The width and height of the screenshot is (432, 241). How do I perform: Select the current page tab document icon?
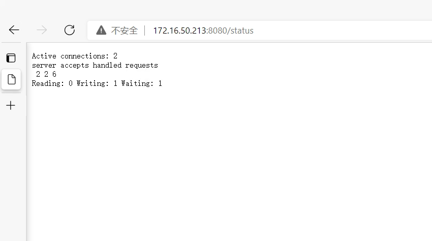tap(11, 79)
